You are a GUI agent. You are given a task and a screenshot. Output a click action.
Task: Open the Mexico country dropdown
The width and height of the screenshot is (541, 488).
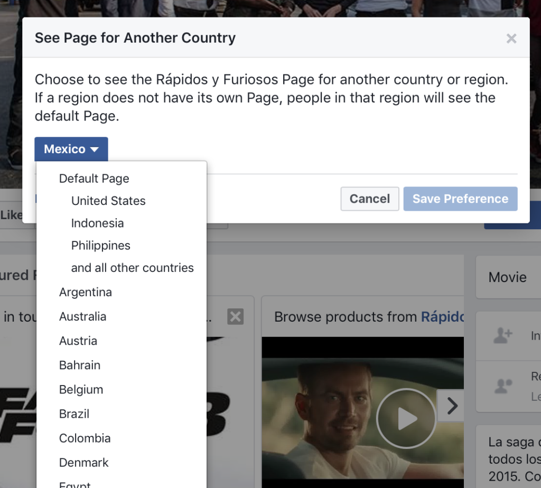(x=71, y=149)
